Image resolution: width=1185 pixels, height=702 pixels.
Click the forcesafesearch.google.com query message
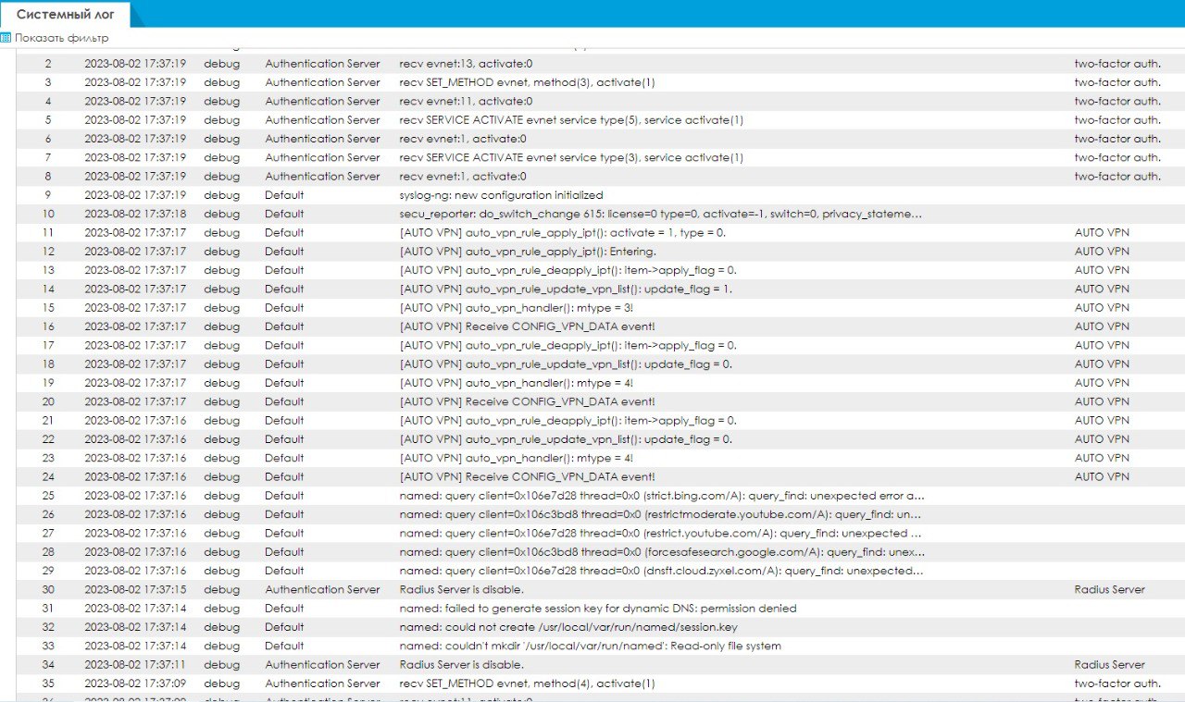pos(662,552)
